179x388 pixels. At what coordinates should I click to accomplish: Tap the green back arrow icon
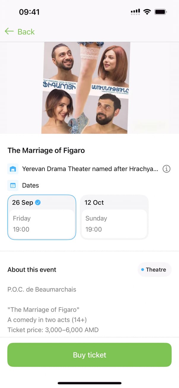click(9, 31)
